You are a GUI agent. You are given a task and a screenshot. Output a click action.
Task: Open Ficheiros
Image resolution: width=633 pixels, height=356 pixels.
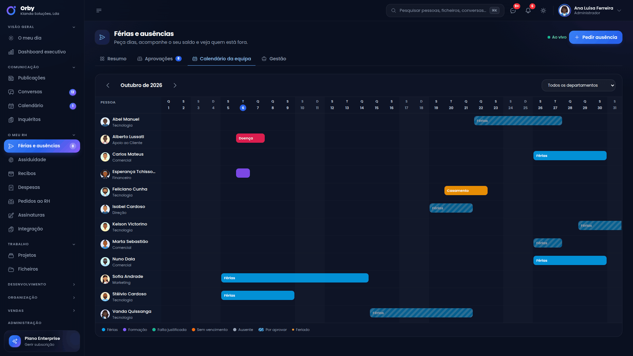coord(42,269)
